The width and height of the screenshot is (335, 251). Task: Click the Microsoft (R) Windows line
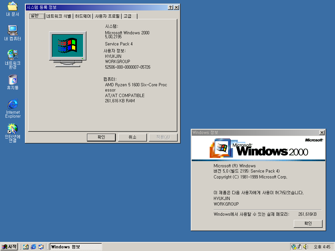coord(235,166)
